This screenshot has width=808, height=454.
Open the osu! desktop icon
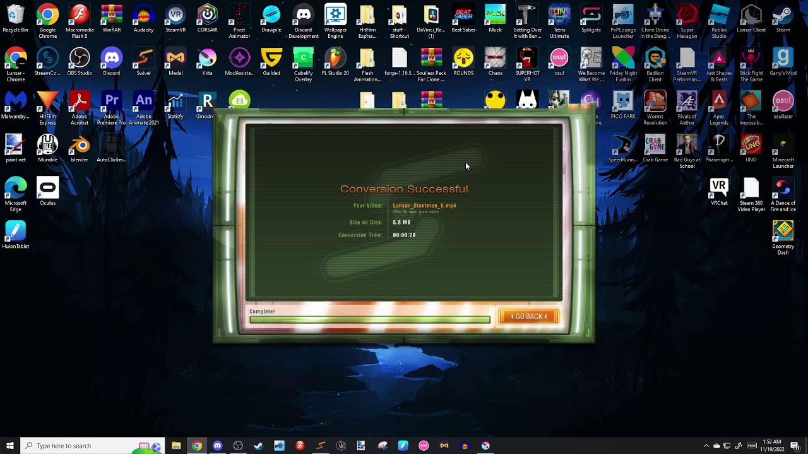click(559, 62)
